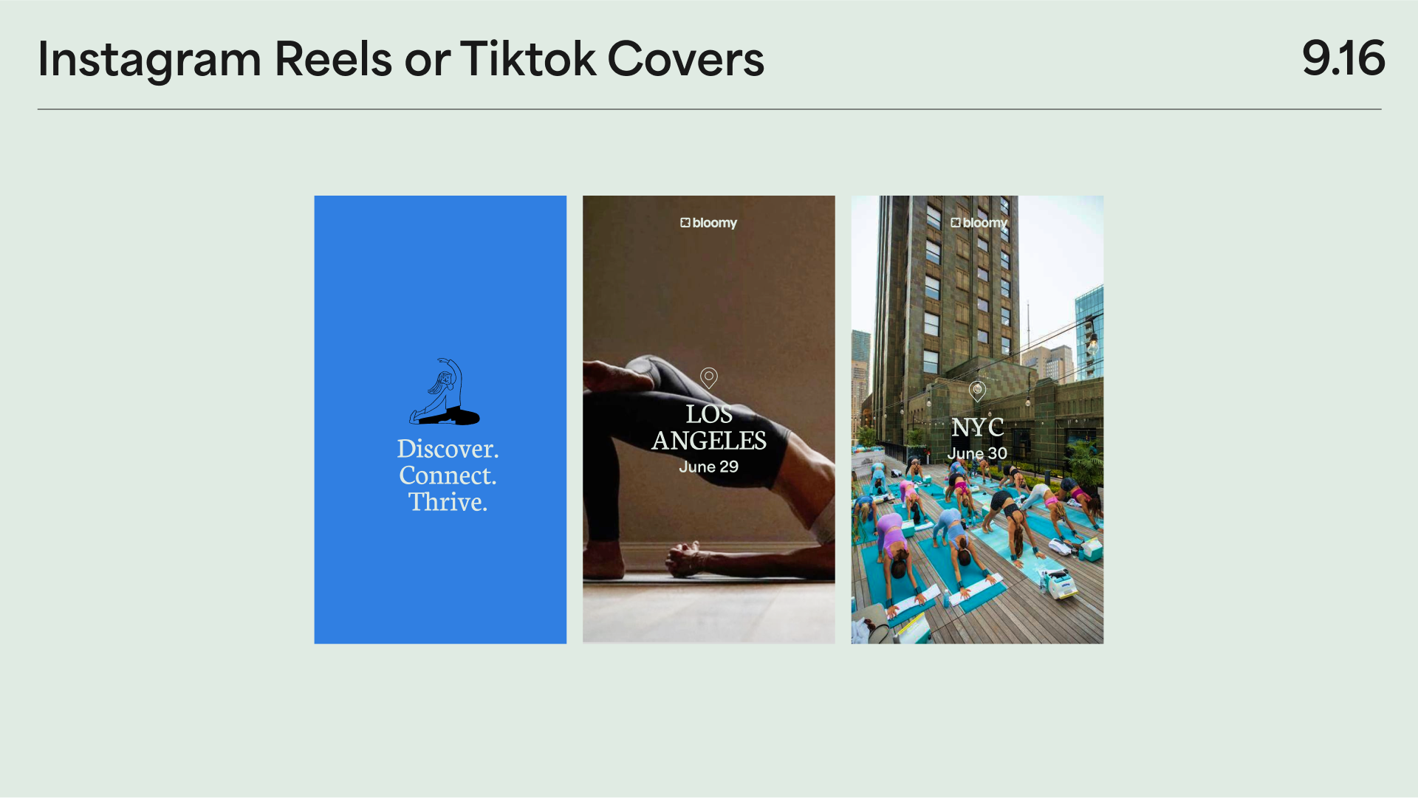Click the "Instagram Reels or Tiktok Covers" heading
The height and width of the screenshot is (798, 1418).
[401, 59]
